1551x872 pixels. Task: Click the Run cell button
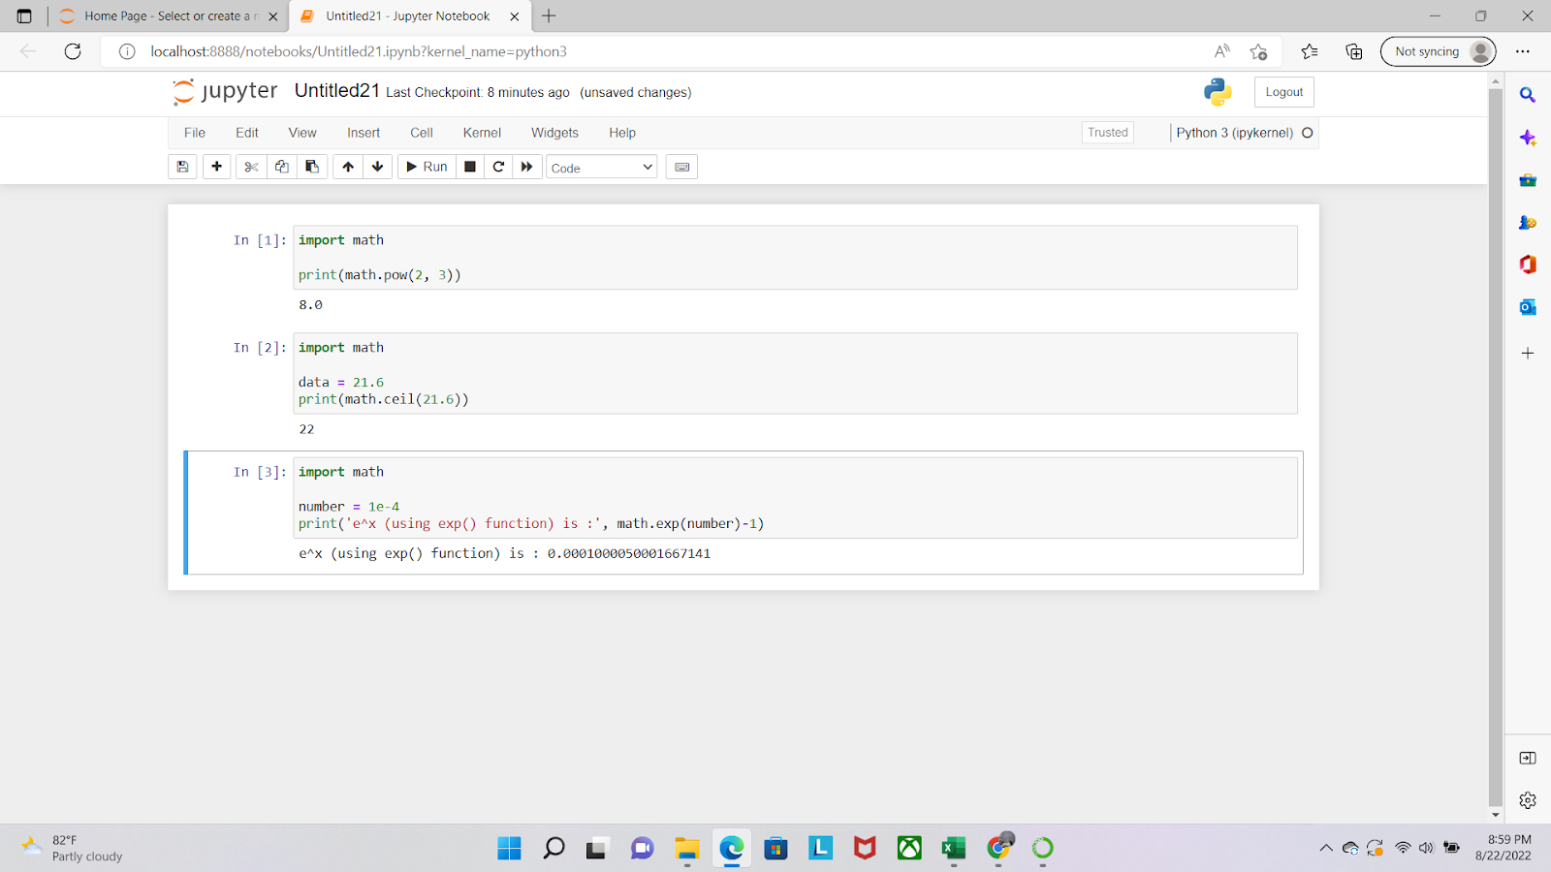click(x=427, y=167)
